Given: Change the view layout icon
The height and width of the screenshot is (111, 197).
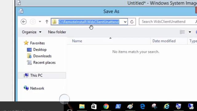Looking at the screenshot, I should pyautogui.click(x=182, y=32).
